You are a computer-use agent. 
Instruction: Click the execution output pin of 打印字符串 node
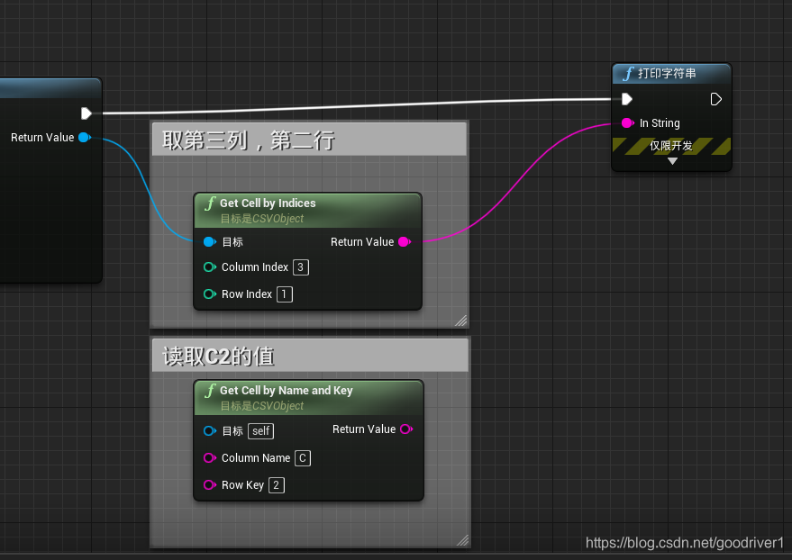[x=715, y=99]
